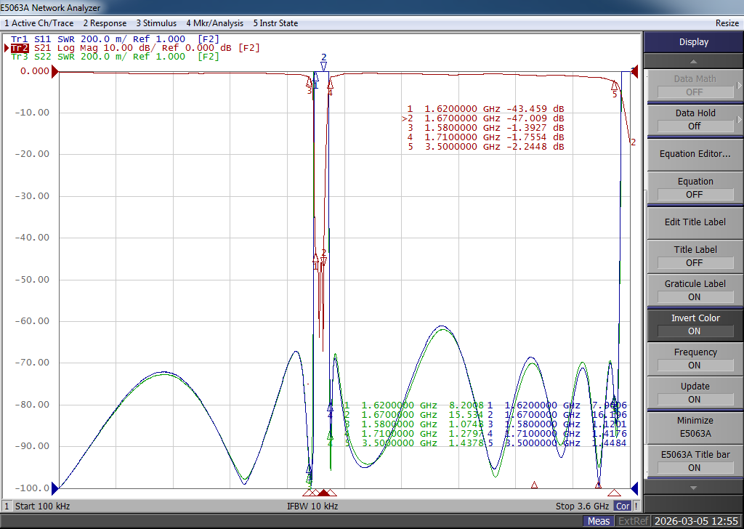Open the Equation Editor
Viewport: 744px width, 529px height.
coord(694,154)
